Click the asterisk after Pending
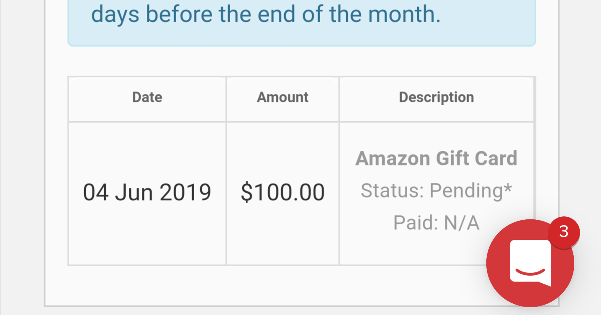Viewport: 601px width, 315px height. pos(508,188)
